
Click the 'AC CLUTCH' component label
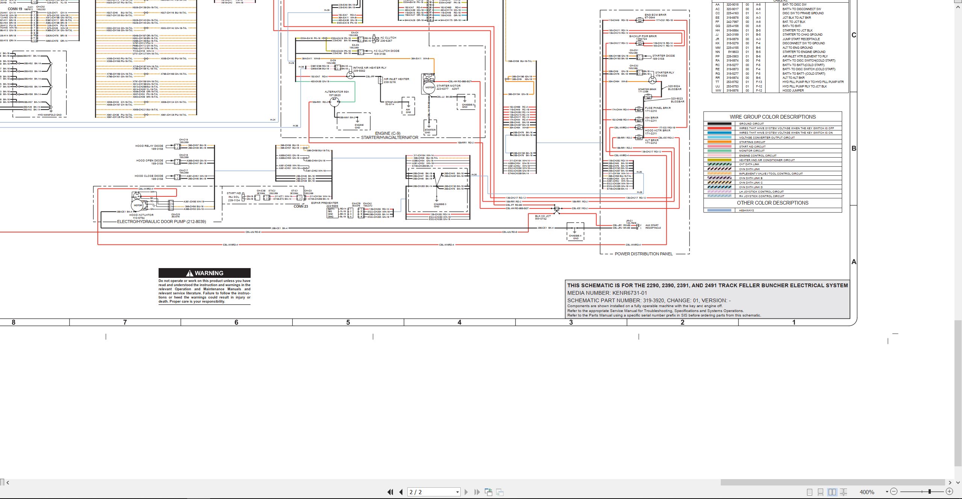(388, 38)
